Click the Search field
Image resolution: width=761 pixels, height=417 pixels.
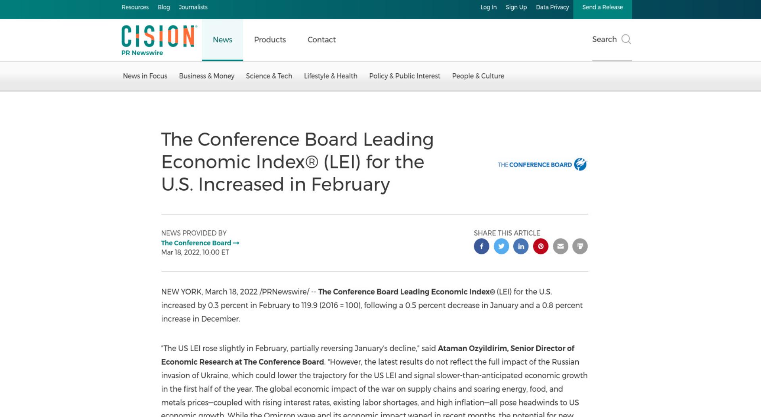click(612, 40)
